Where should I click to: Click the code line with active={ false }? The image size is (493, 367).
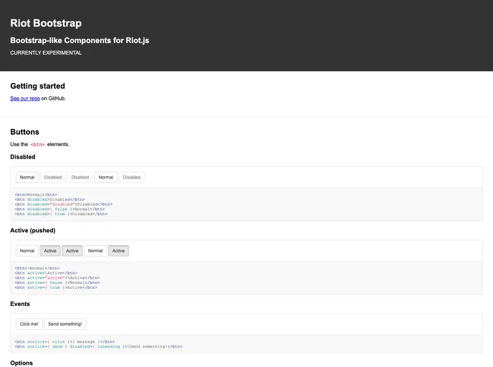coord(57,282)
